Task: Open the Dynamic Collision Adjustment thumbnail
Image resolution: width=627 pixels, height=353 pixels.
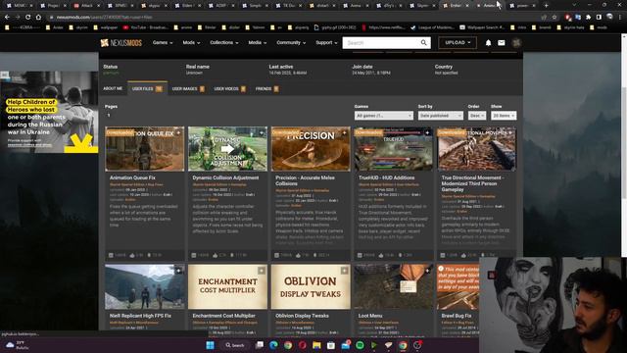Action: pyautogui.click(x=227, y=149)
